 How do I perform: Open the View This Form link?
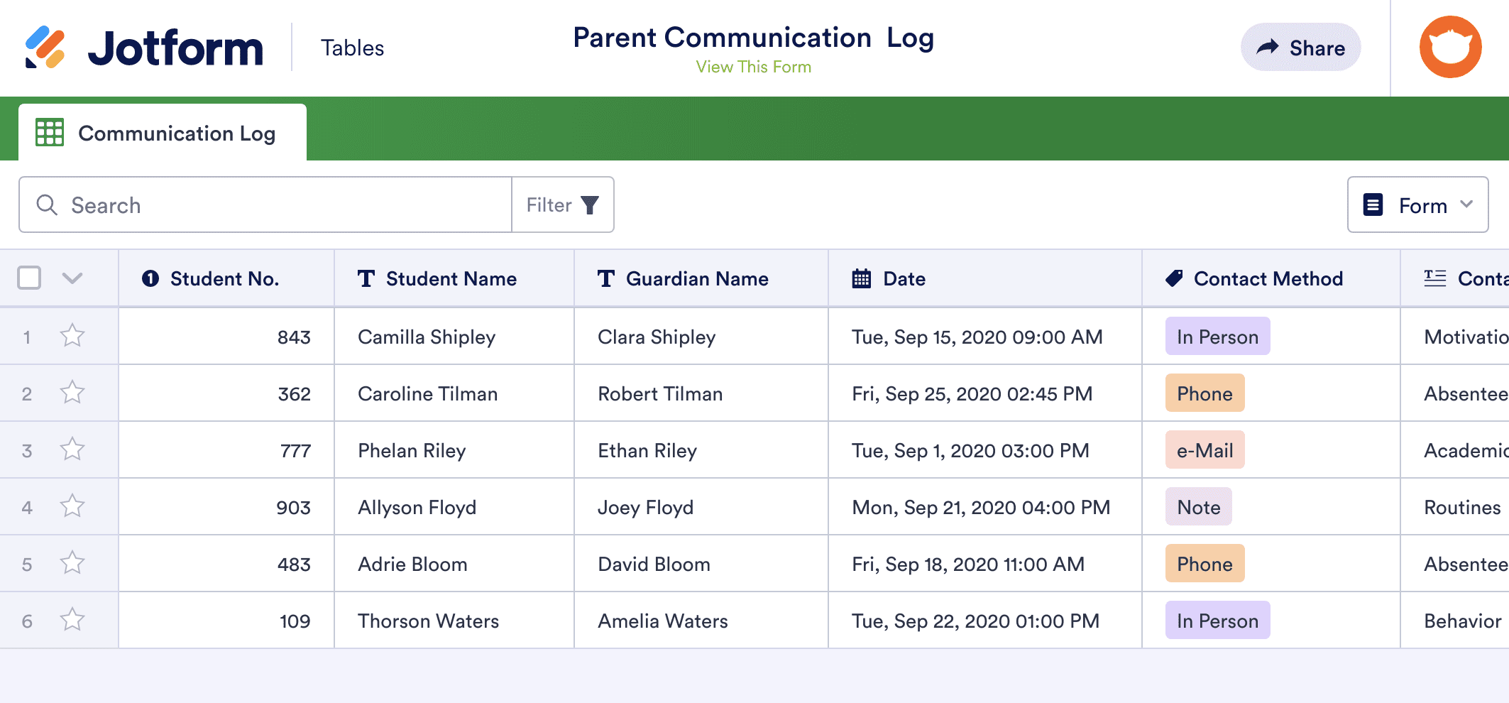tap(753, 67)
